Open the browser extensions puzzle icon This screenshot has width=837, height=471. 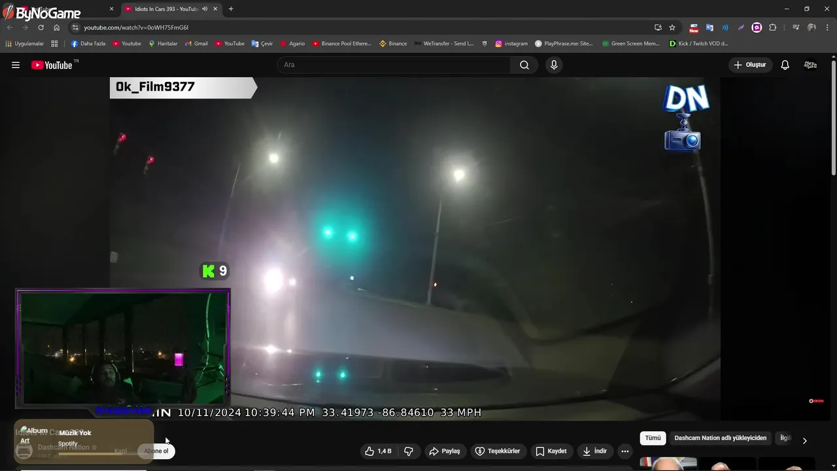(x=773, y=27)
